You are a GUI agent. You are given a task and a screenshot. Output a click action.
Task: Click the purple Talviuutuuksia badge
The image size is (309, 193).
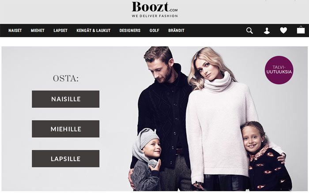click(x=279, y=70)
